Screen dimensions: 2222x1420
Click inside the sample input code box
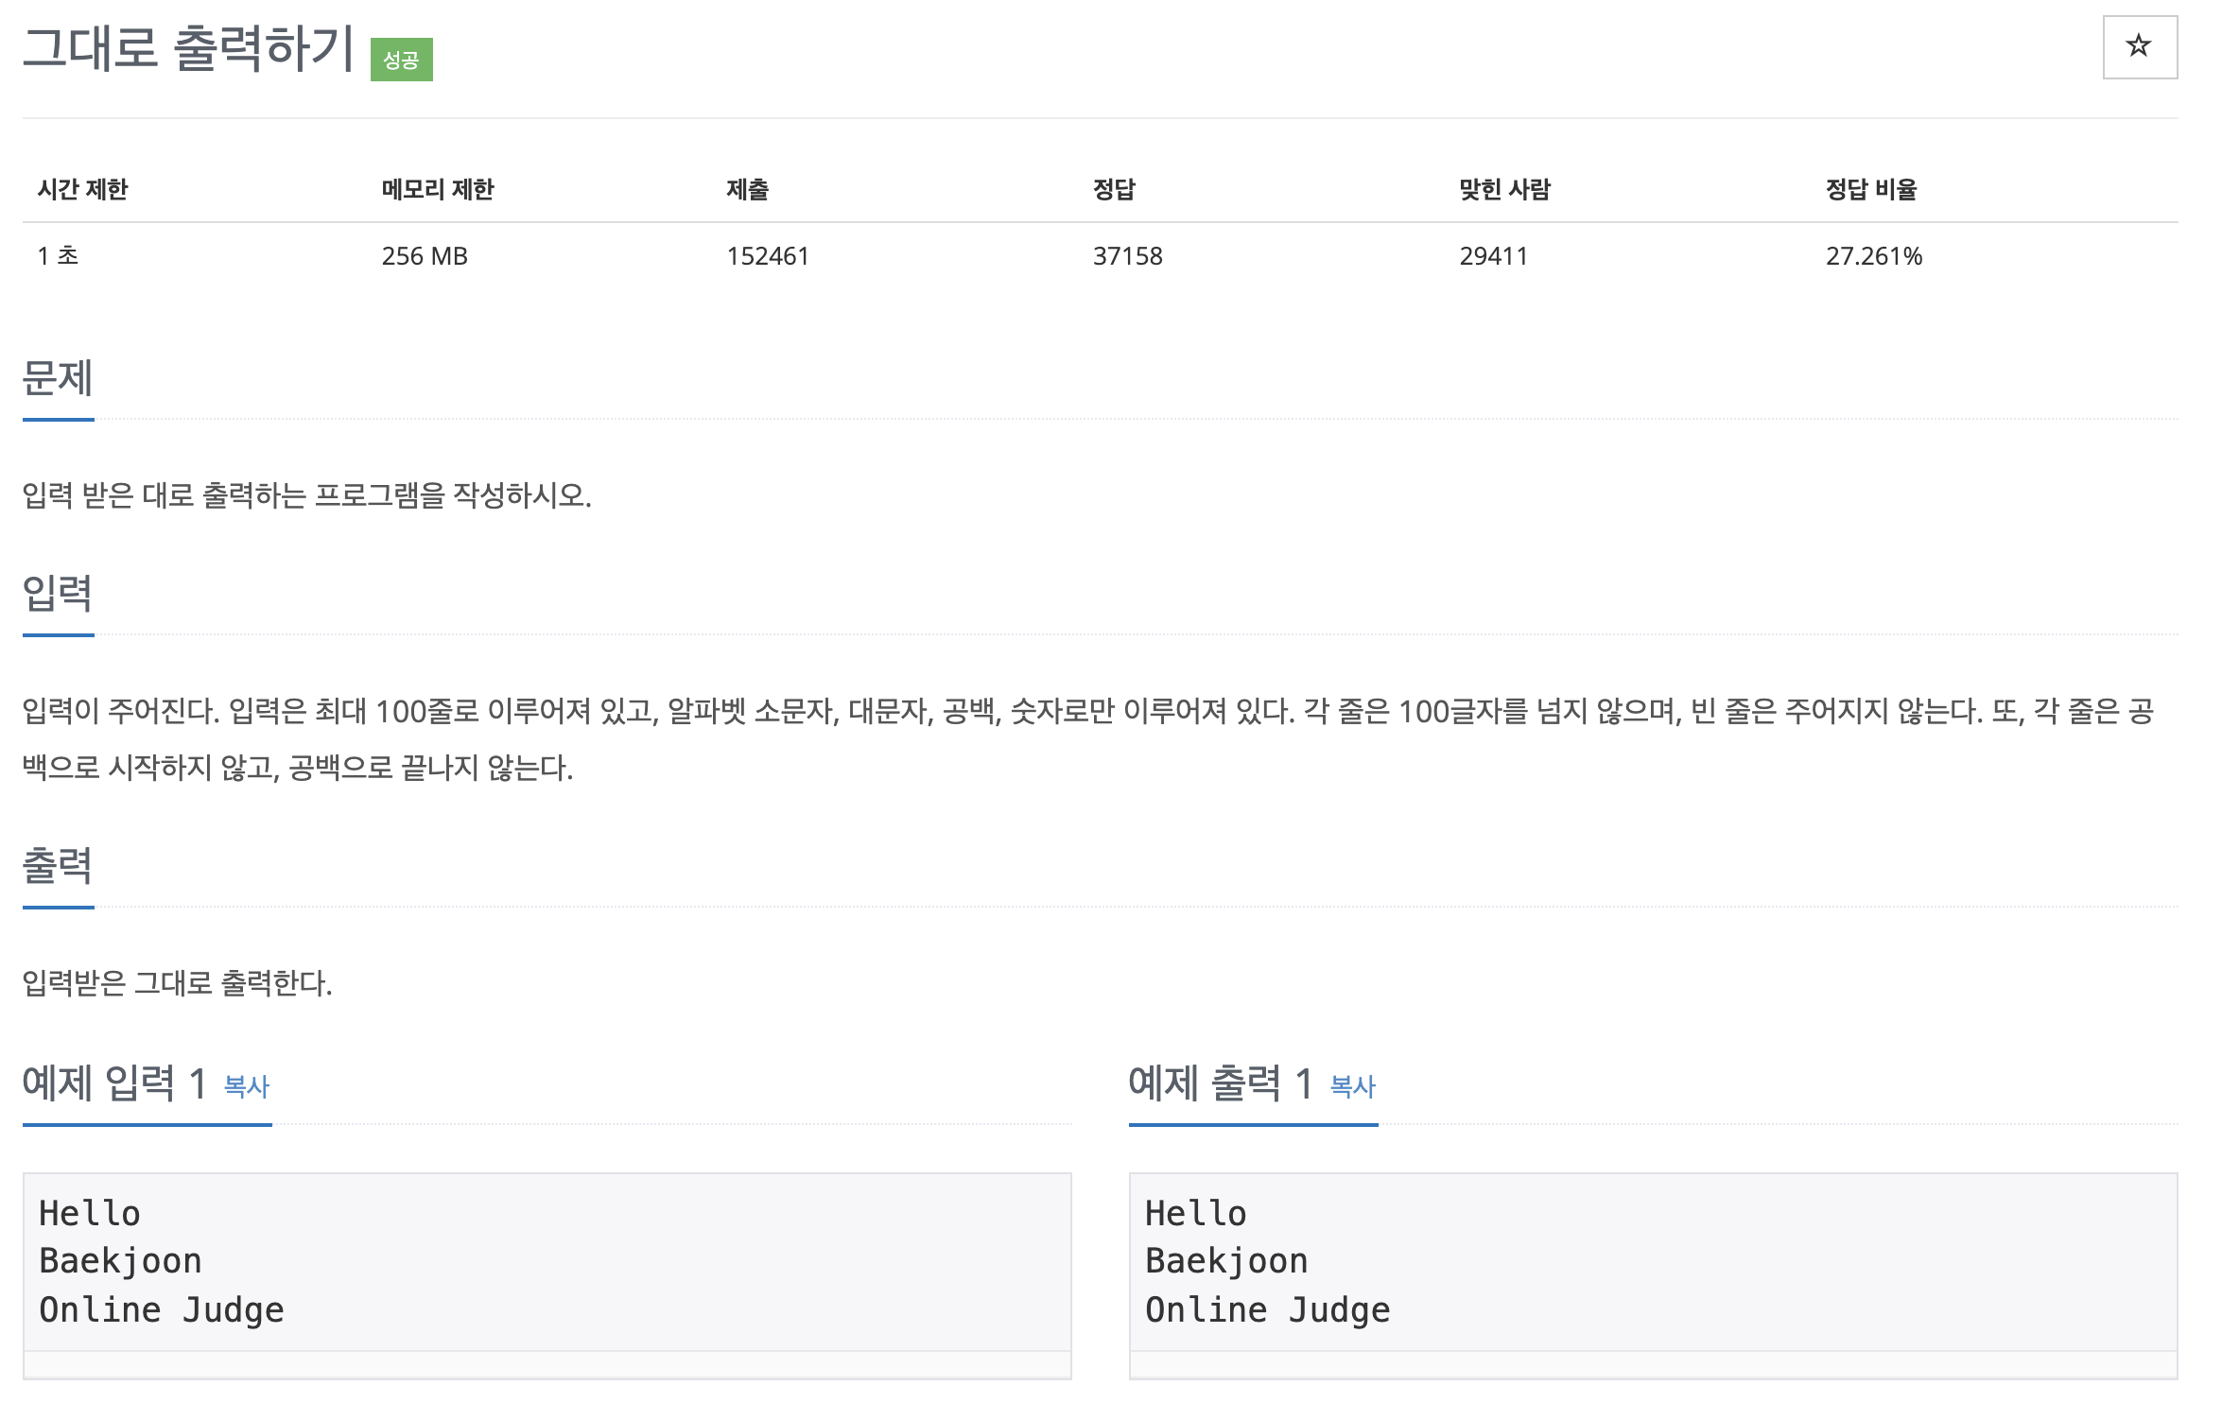tap(547, 1261)
